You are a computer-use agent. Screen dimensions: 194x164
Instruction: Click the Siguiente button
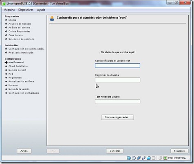179,151
